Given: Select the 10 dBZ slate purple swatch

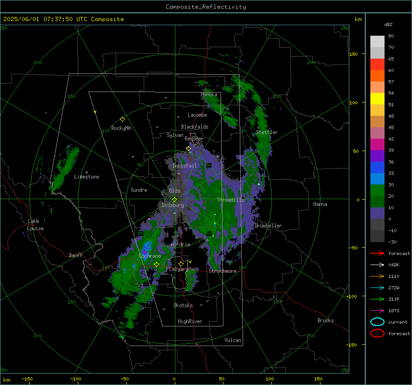Looking at the screenshot, I should (377, 213).
